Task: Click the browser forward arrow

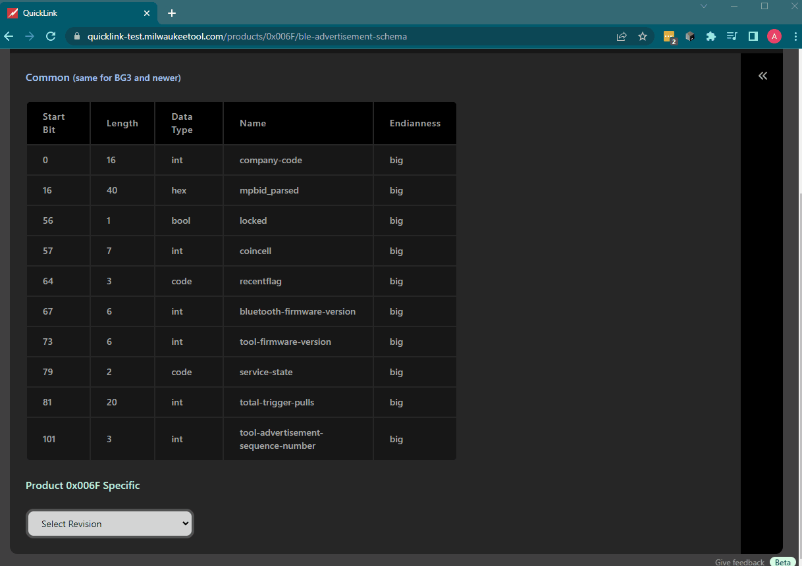Action: click(30, 36)
